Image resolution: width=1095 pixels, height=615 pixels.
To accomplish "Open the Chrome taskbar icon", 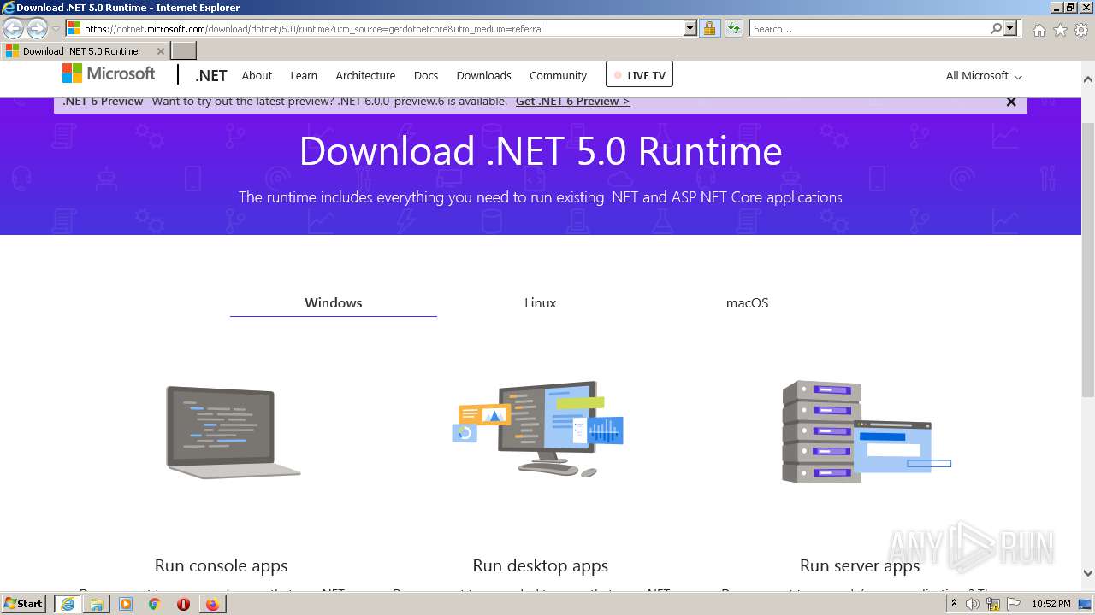I will tap(154, 604).
